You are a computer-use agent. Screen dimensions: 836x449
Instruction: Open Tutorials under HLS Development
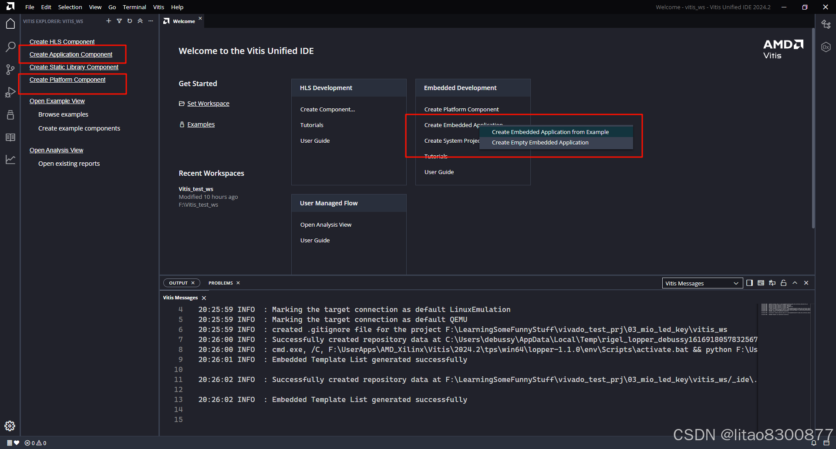(312, 125)
